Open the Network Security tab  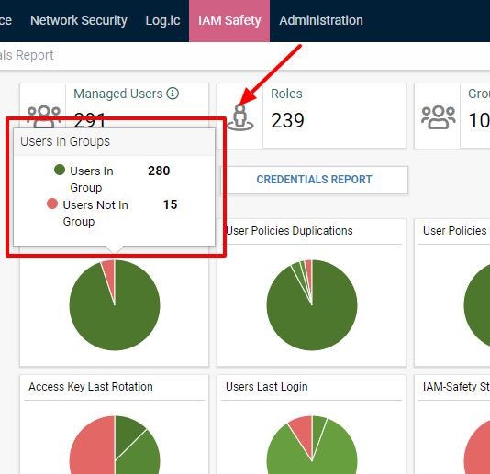79,20
